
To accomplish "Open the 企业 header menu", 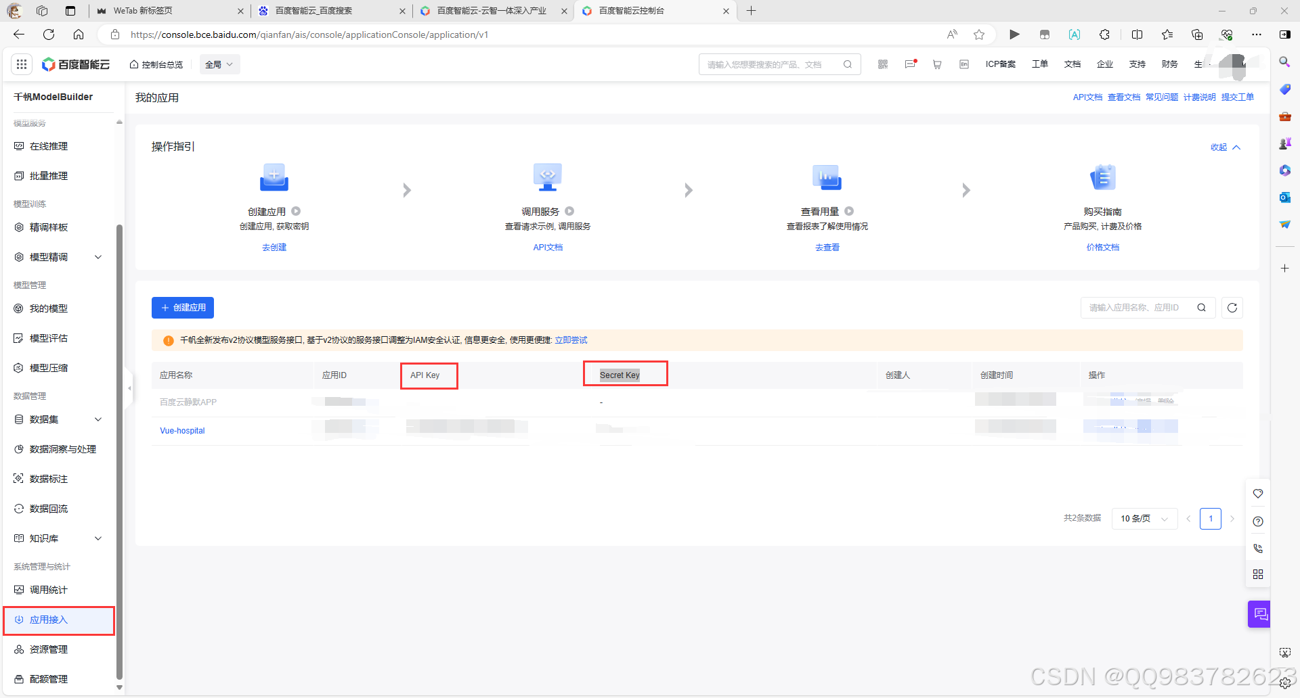I will coord(1105,64).
